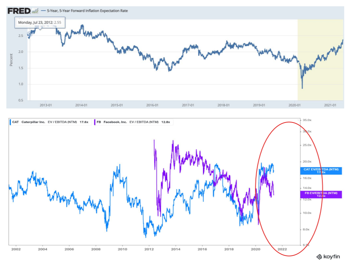Click the FRED logo
This screenshot has width=357, height=266.
tap(19, 11)
